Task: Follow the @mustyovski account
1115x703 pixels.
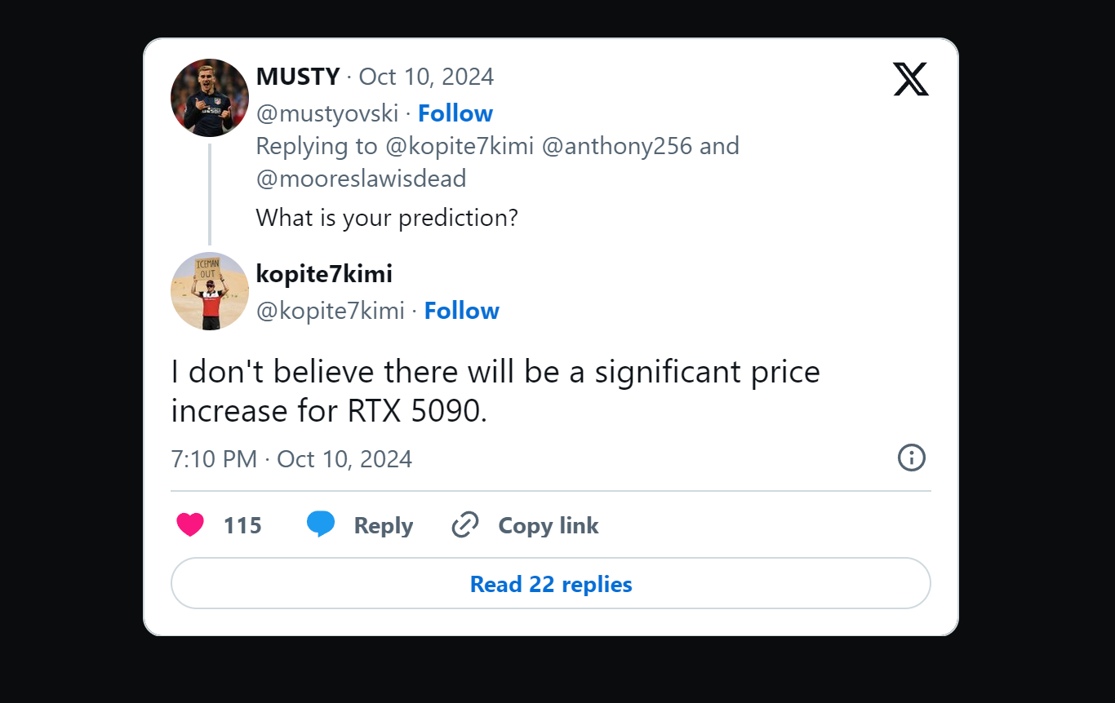Action: point(455,113)
